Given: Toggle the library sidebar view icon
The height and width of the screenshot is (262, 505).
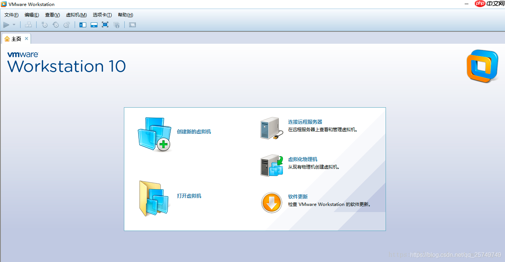Looking at the screenshot, I should click(83, 25).
